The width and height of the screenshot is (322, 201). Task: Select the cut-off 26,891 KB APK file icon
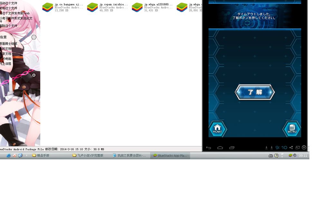182,7
